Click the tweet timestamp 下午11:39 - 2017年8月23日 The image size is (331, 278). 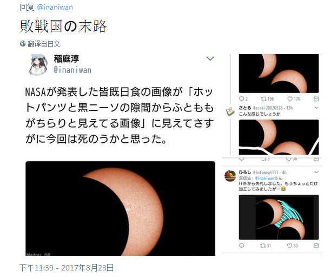click(x=67, y=268)
